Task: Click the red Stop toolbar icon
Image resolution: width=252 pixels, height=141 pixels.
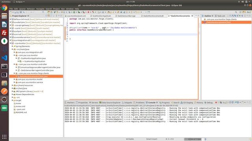Action: (x=88, y=12)
